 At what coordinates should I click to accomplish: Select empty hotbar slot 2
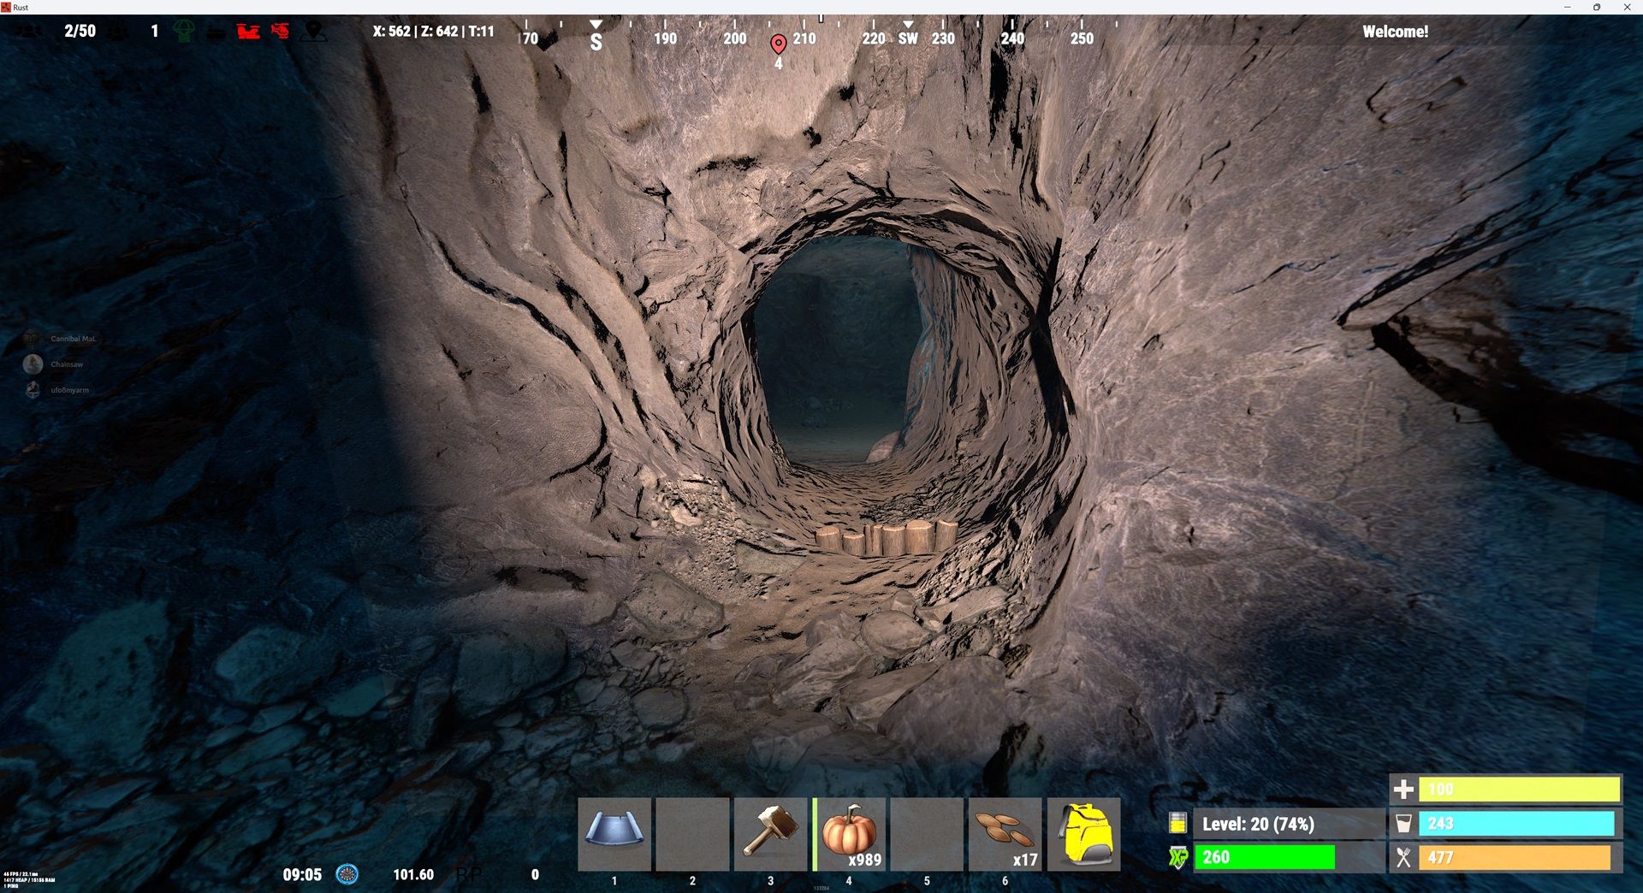692,833
